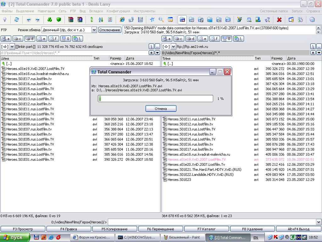The image size is (322, 242).
Task: Expand the right panel [-0-] drive dropdown
Action: pyautogui.click(x=173, y=47)
